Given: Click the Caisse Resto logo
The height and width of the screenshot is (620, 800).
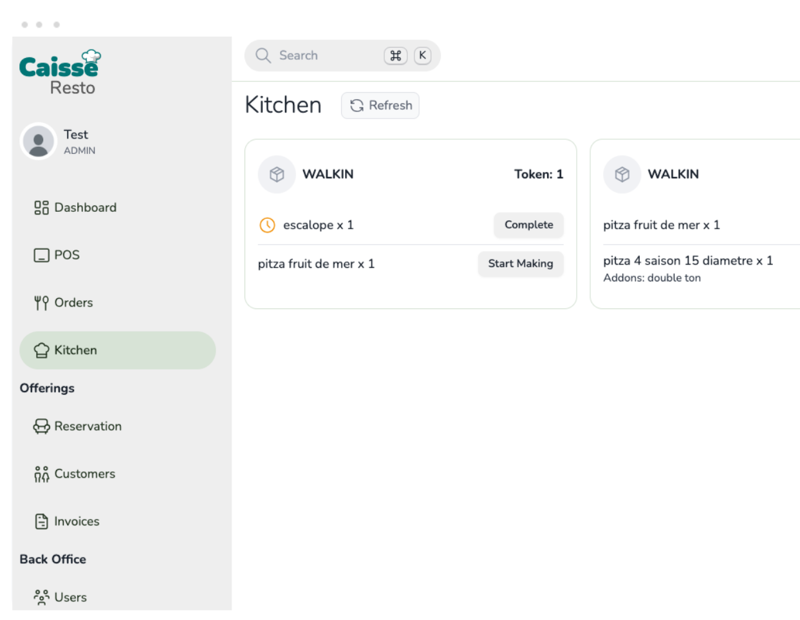Looking at the screenshot, I should [60, 72].
